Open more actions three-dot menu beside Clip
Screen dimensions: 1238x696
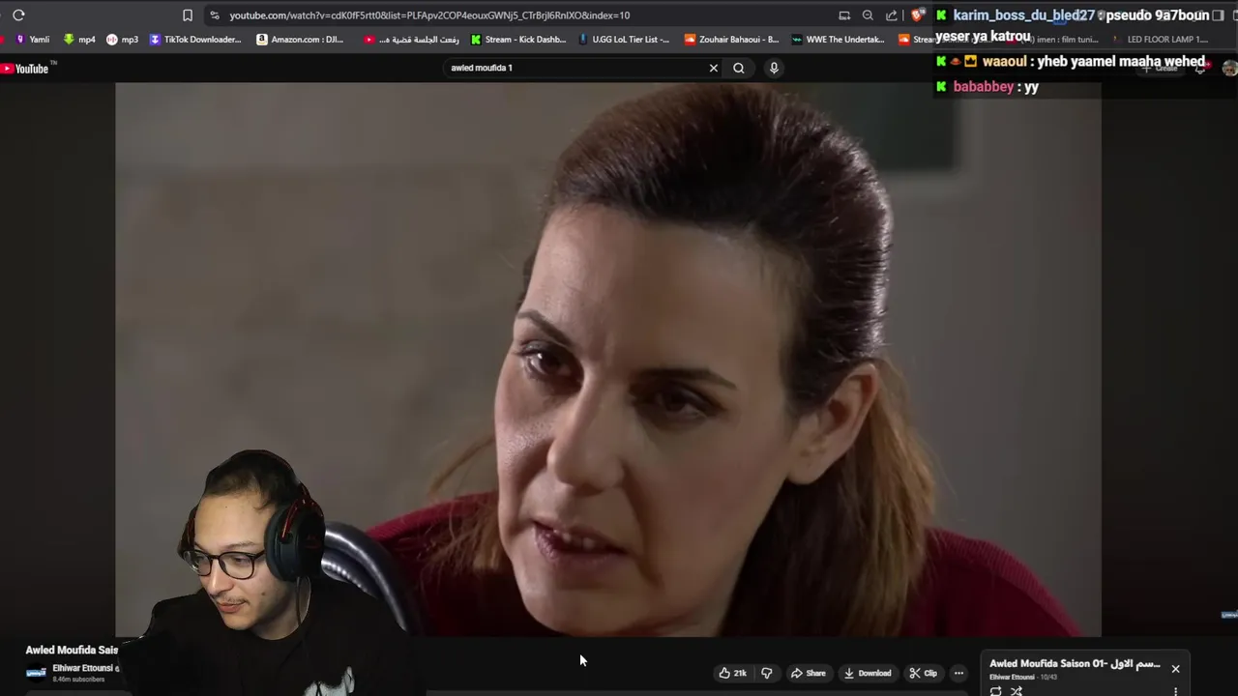coord(958,673)
